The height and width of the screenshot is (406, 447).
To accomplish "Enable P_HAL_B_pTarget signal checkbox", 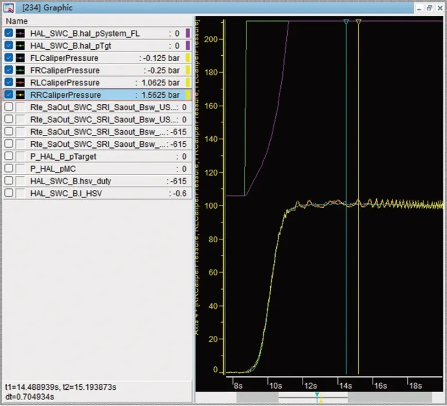I will click(x=9, y=156).
